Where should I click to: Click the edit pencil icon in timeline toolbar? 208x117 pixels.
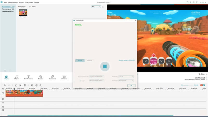click(16, 85)
